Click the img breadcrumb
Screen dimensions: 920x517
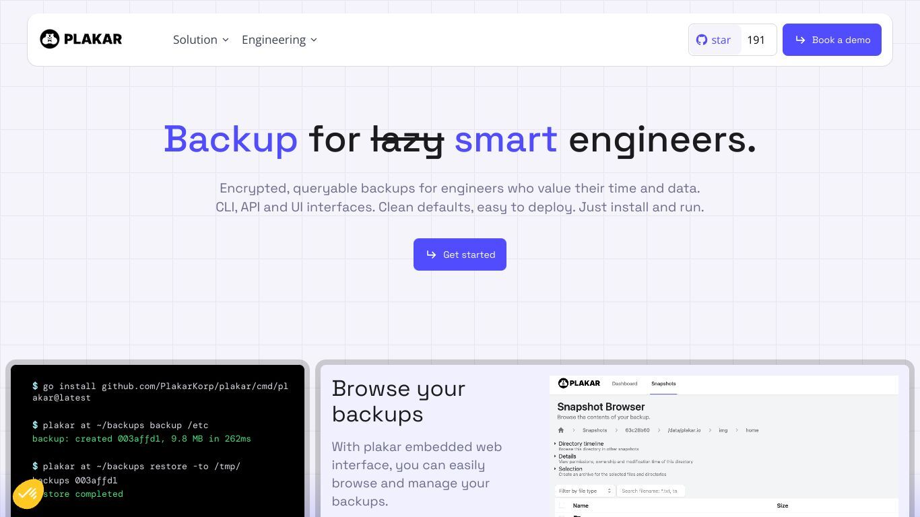tap(723, 430)
